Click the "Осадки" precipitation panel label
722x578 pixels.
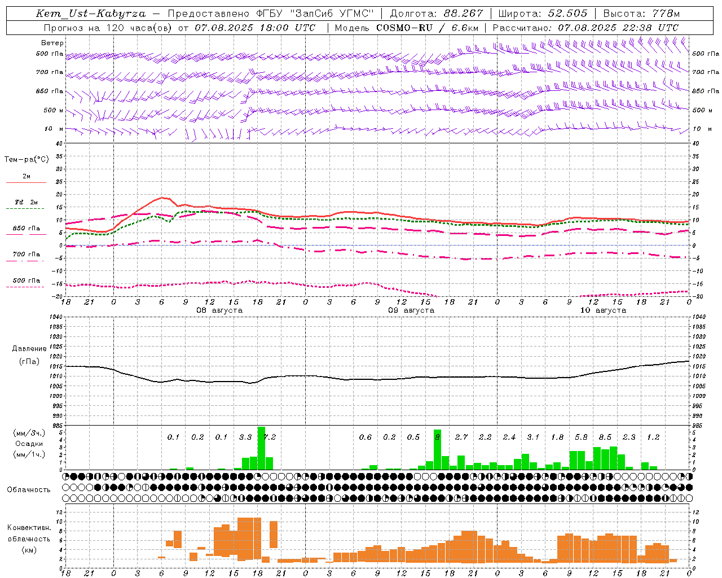click(x=29, y=444)
